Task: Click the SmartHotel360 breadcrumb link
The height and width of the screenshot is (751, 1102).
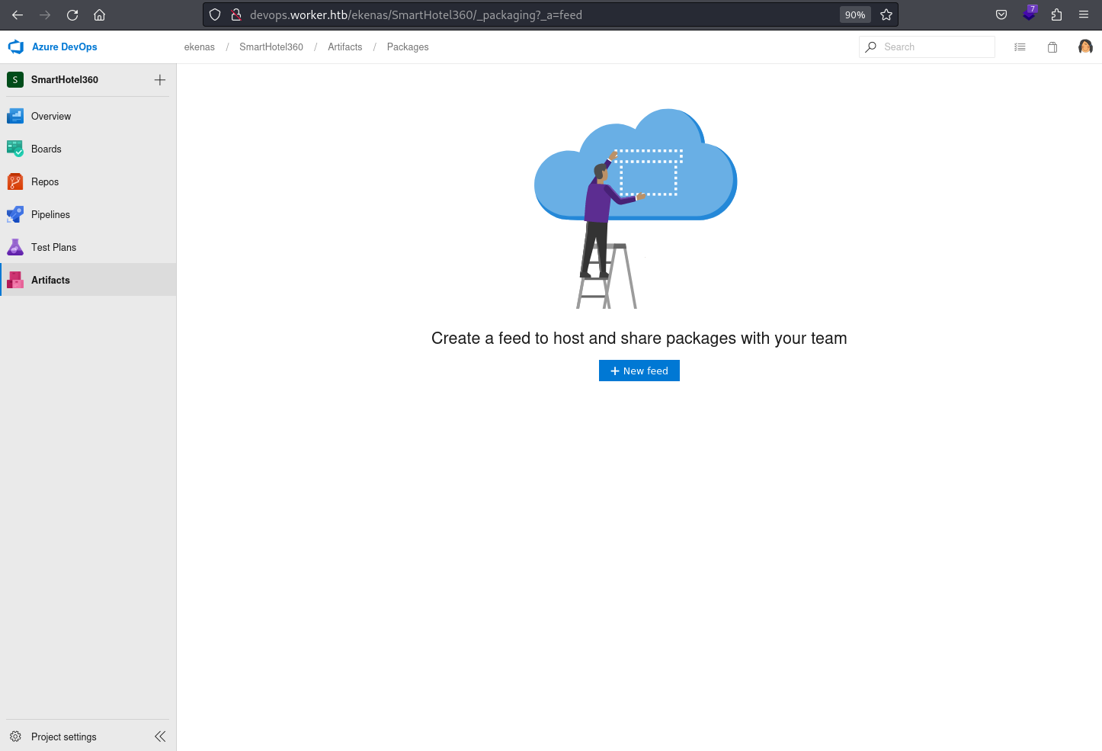Action: tap(271, 47)
